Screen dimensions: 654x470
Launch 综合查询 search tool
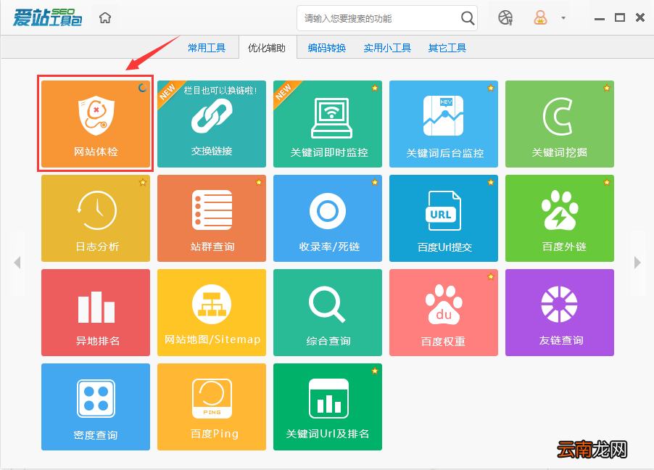click(x=328, y=313)
